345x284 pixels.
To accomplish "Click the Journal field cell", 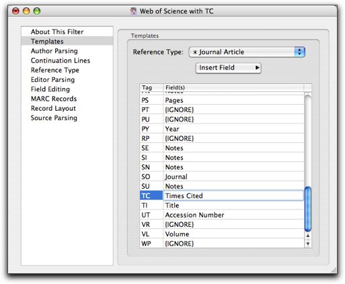I will pos(233,177).
